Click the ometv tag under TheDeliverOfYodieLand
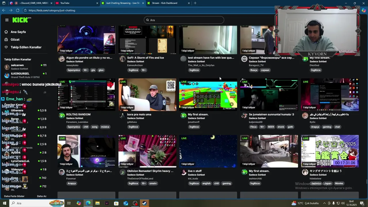The image size is (368, 207). click(153, 183)
